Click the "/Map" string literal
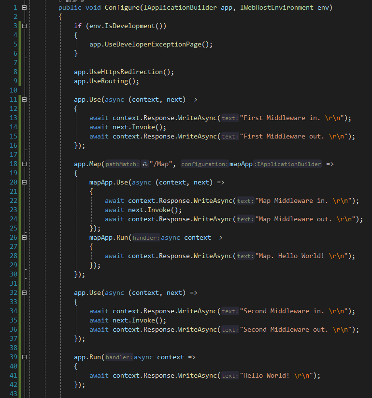The width and height of the screenshot is (372, 398). (161, 164)
